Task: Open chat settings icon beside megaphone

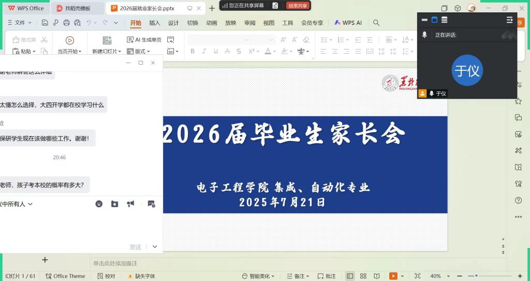Action: pyautogui.click(x=151, y=204)
